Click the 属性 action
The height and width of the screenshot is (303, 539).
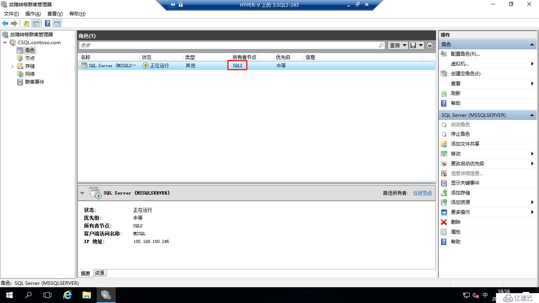pos(456,232)
